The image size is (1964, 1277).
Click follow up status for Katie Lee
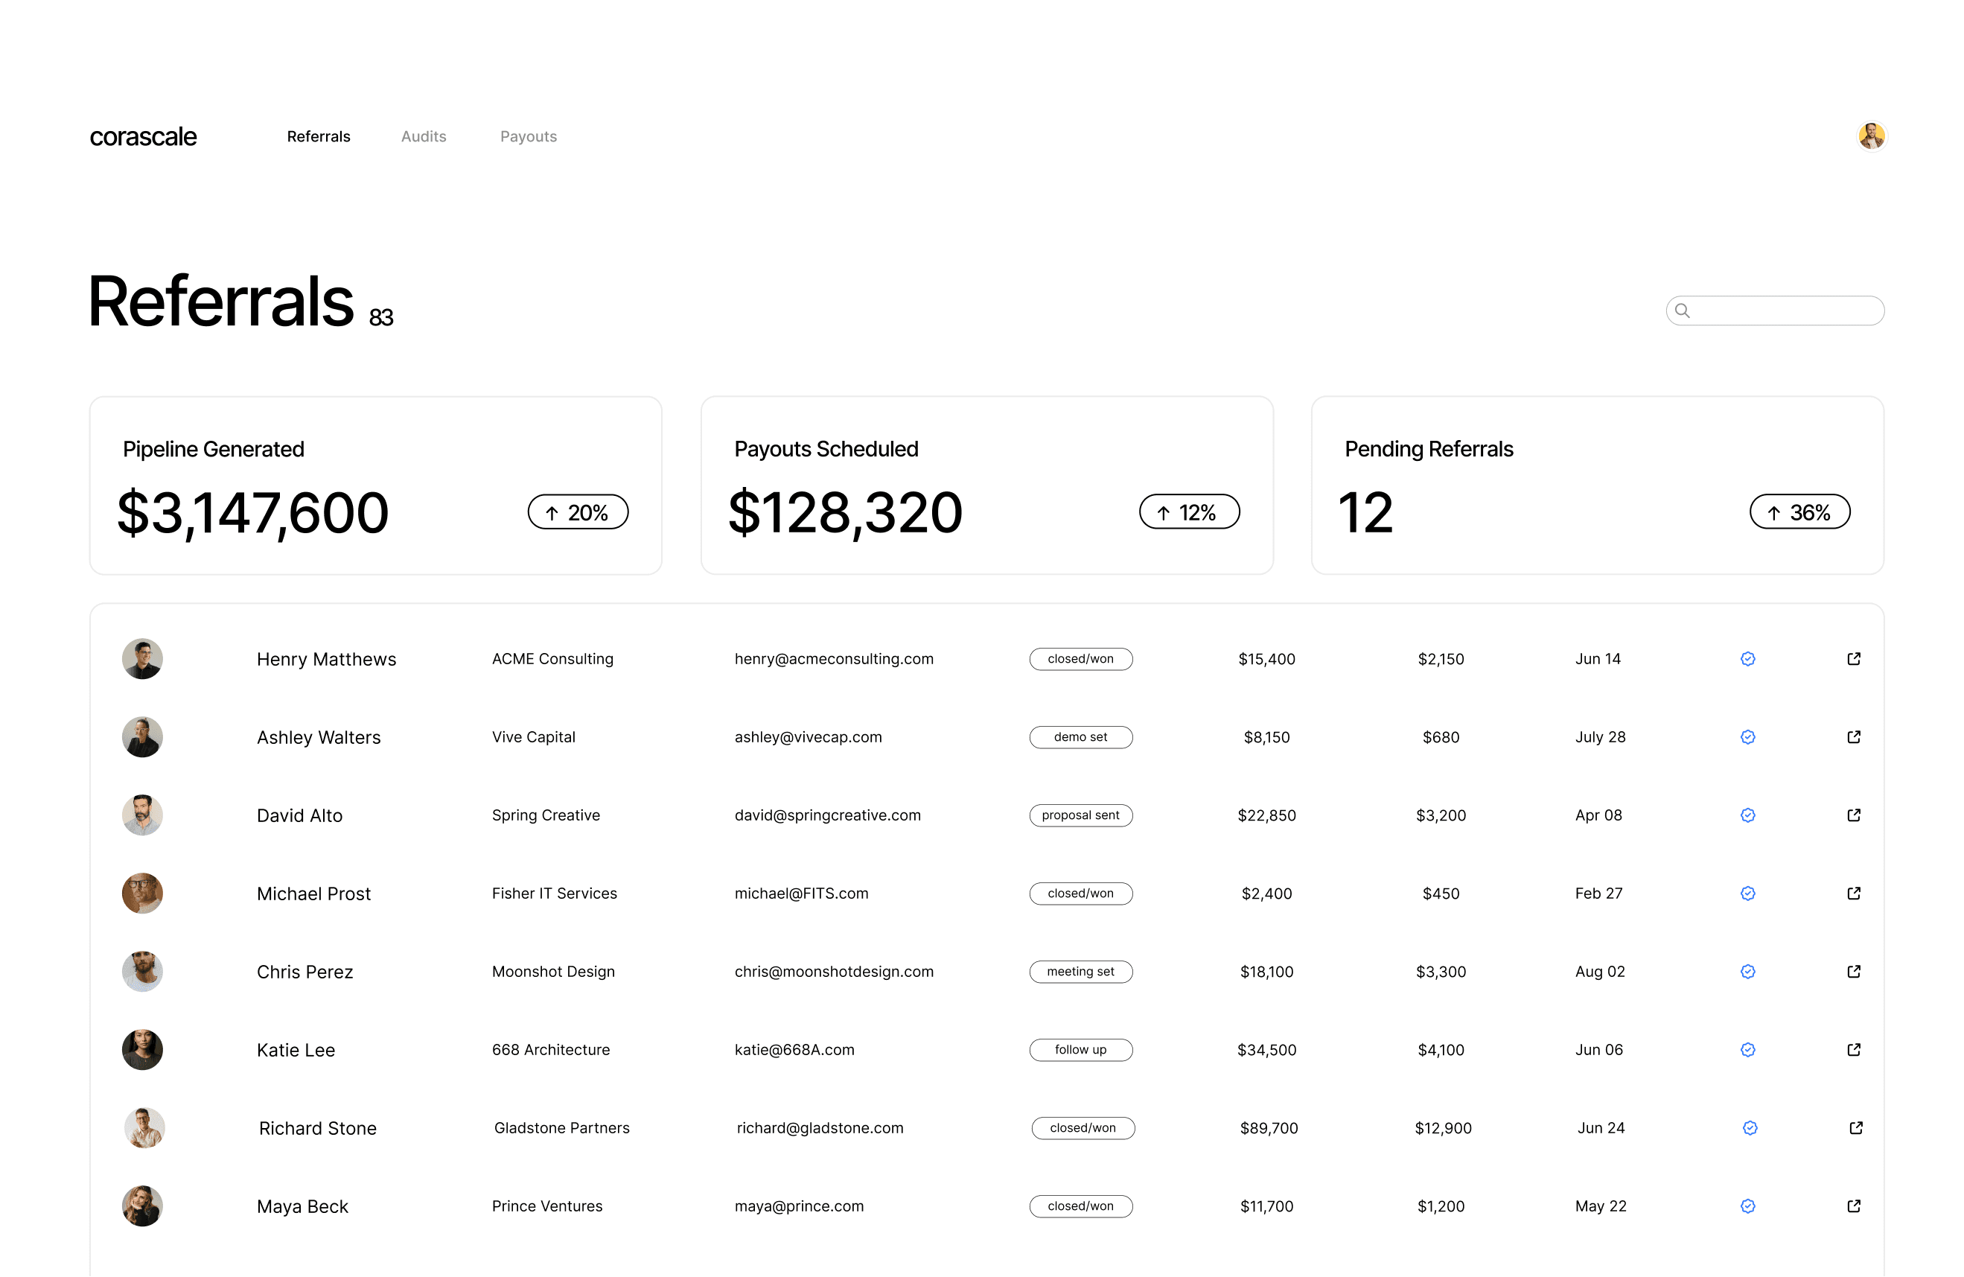point(1081,1050)
